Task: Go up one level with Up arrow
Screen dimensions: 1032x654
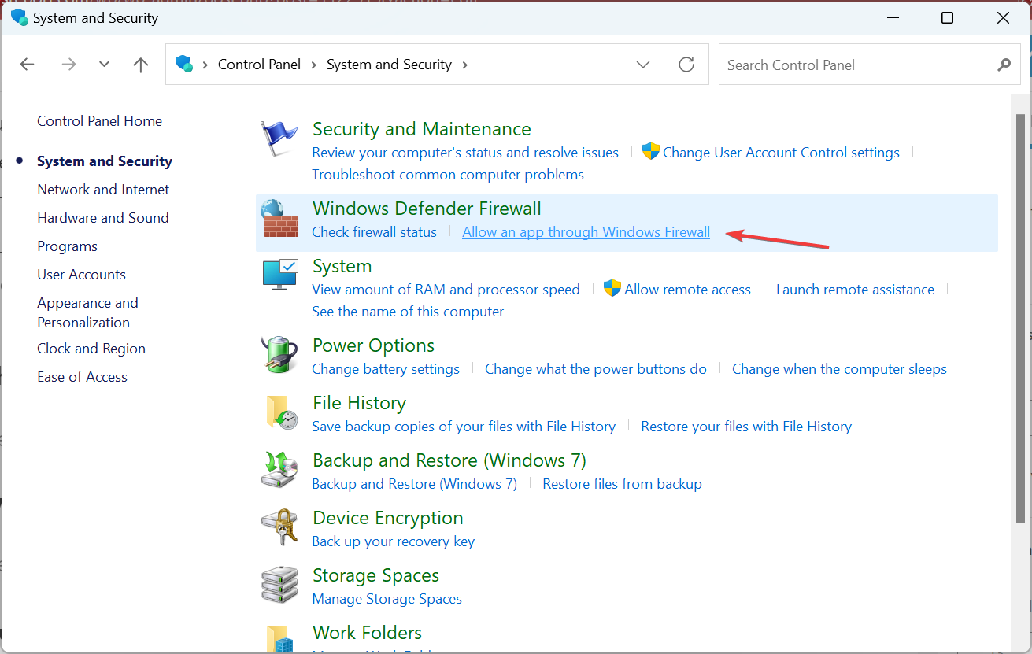Action: pos(141,65)
